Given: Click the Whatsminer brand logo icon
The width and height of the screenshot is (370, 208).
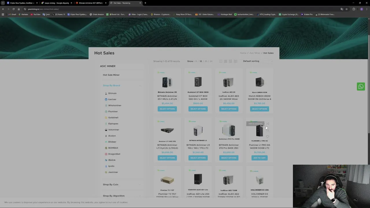Looking at the screenshot, I should tap(106, 105).
